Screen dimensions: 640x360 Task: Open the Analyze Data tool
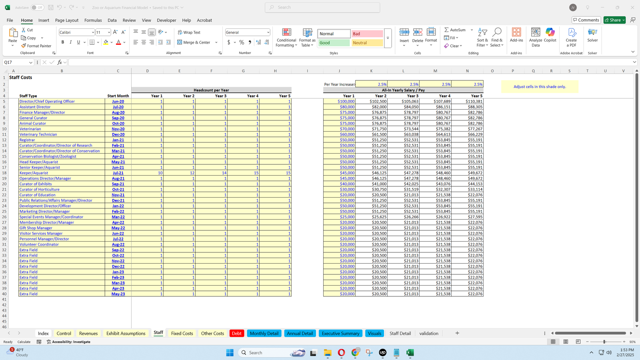pyautogui.click(x=536, y=33)
